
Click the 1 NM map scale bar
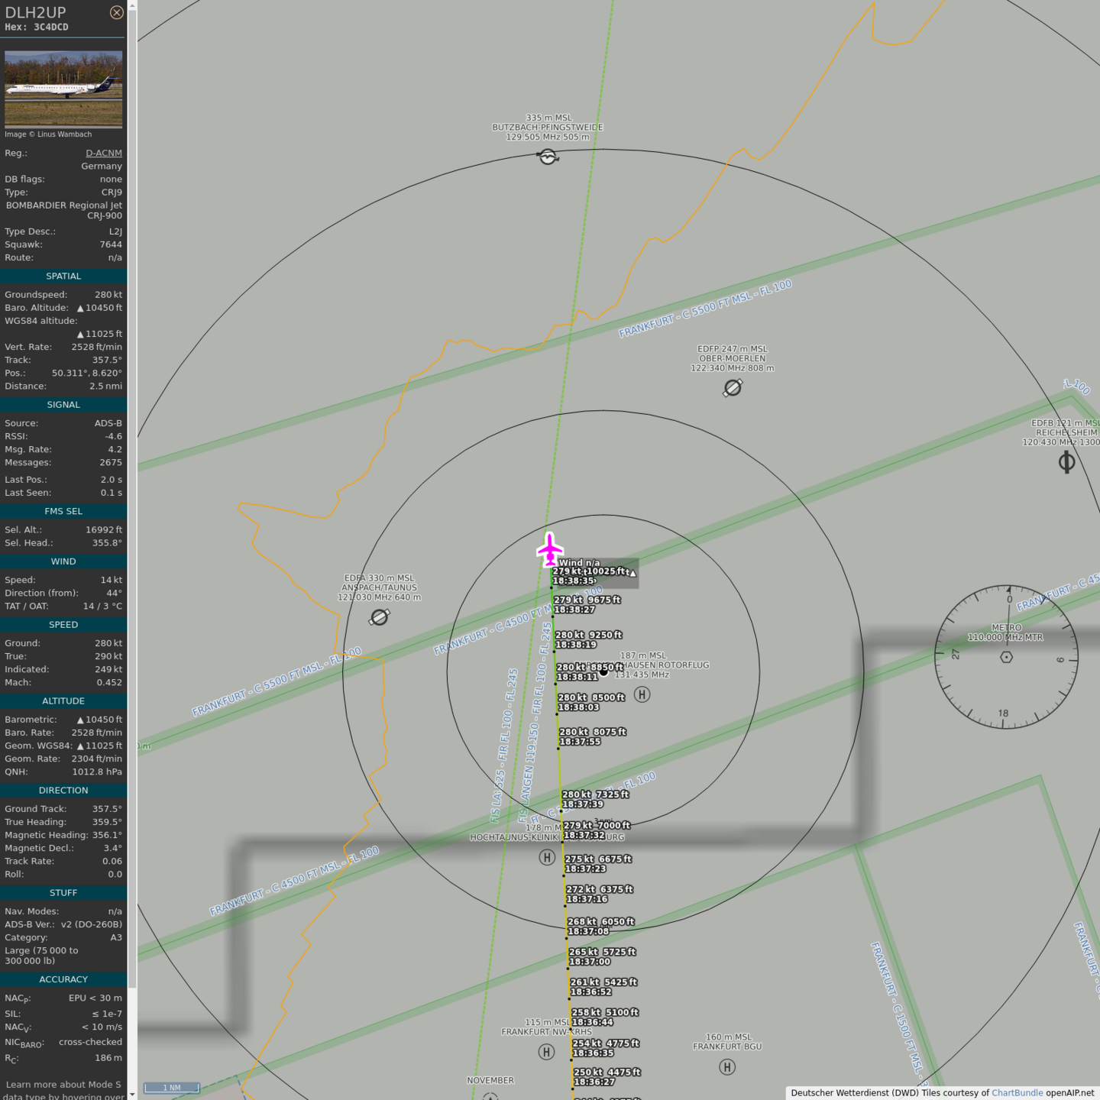tap(172, 1088)
